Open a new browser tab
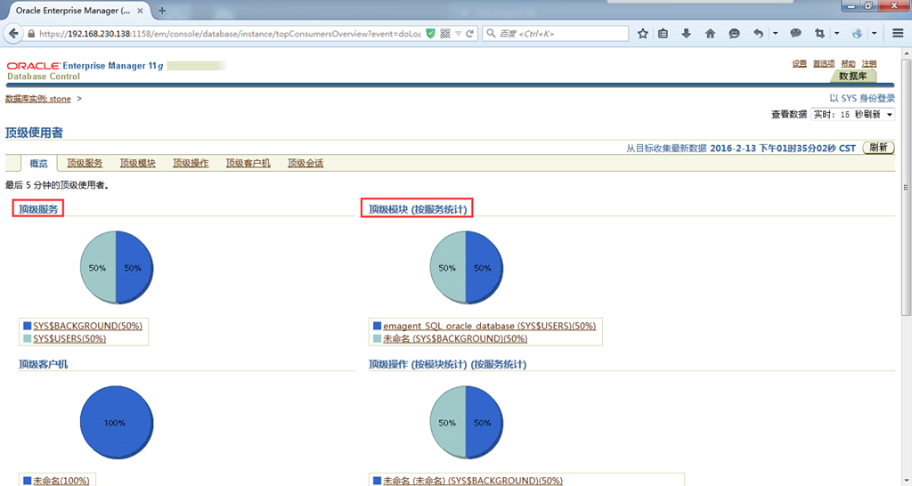Image resolution: width=912 pixels, height=486 pixels. coord(161,11)
